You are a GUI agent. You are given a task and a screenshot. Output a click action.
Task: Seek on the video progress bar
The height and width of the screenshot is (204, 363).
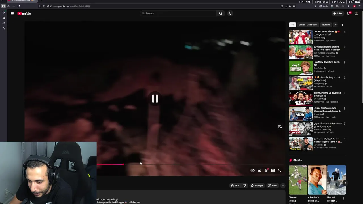point(190,164)
